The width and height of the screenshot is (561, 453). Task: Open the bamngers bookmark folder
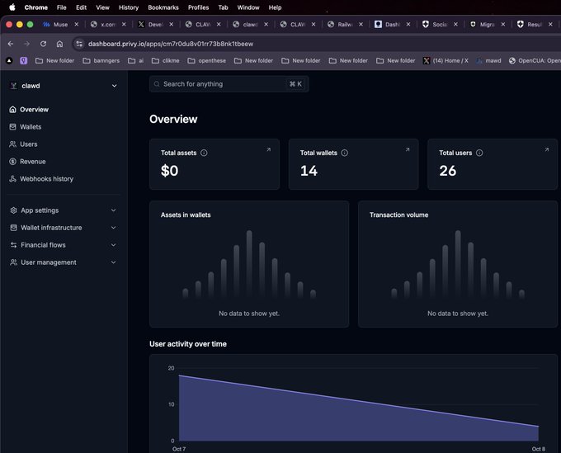[x=101, y=60]
